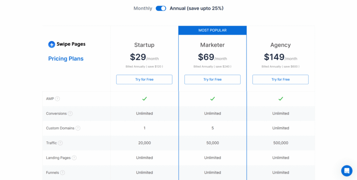
Task: Click the Traffic help question-mark icon
Action: [60, 143]
